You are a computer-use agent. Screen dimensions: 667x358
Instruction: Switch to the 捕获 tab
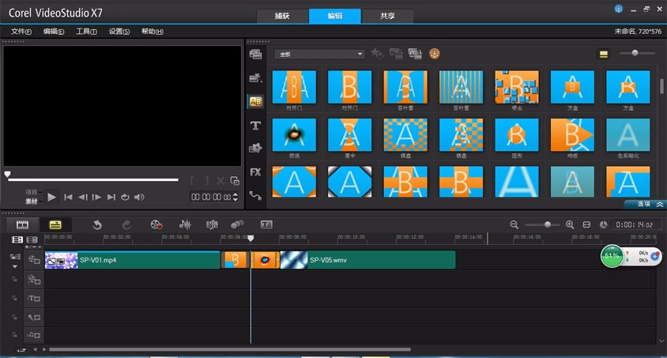pos(282,16)
